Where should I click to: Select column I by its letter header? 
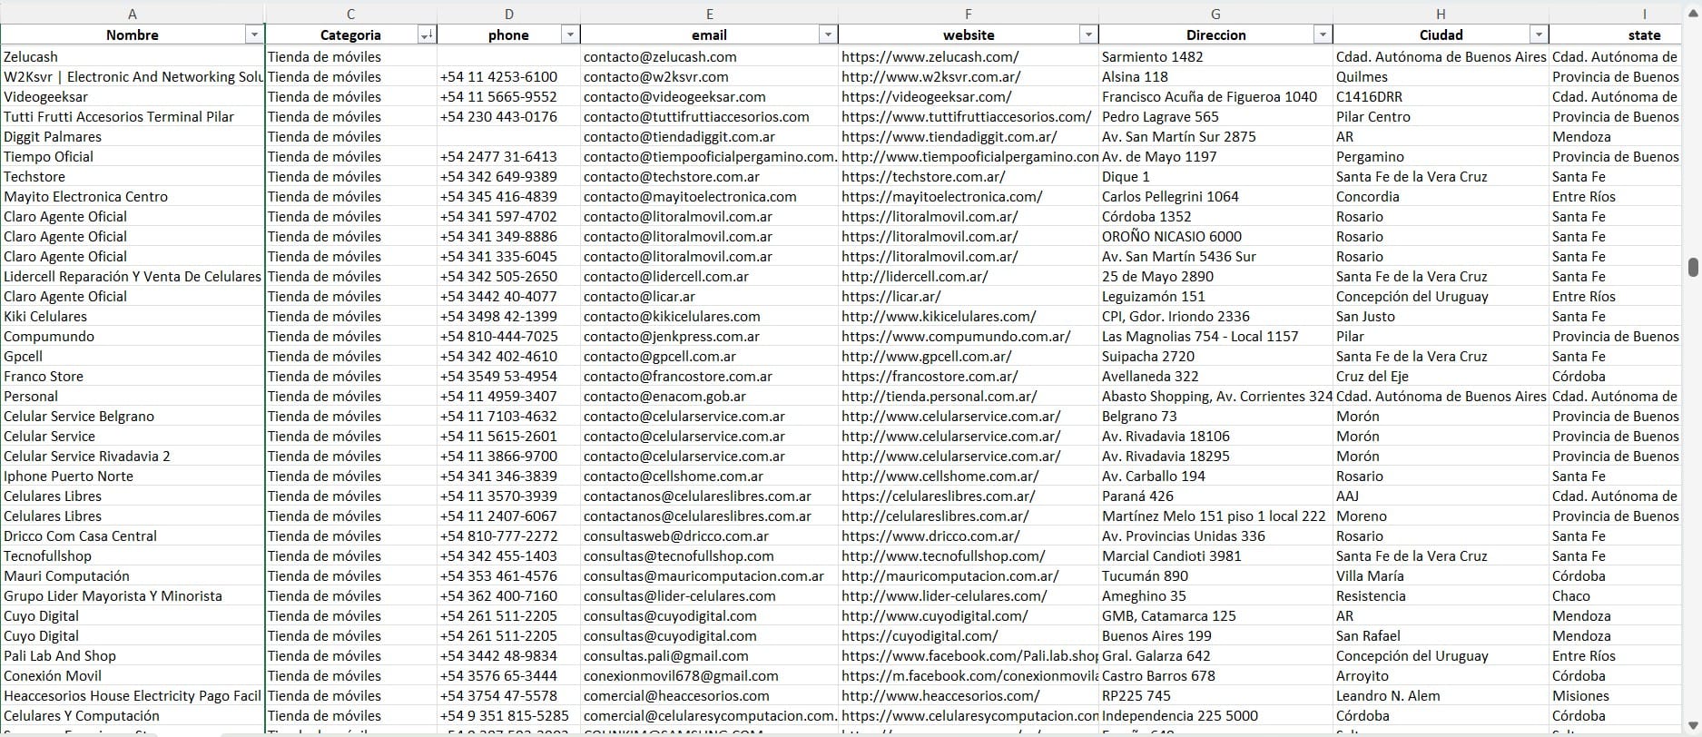point(1616,14)
